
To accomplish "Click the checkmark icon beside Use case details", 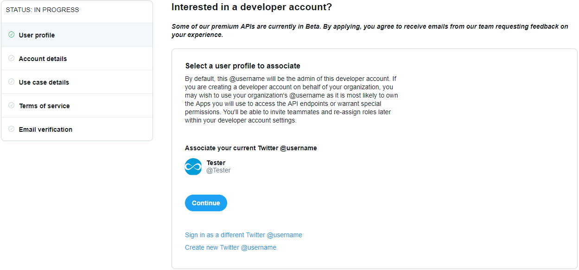I will (11, 82).
